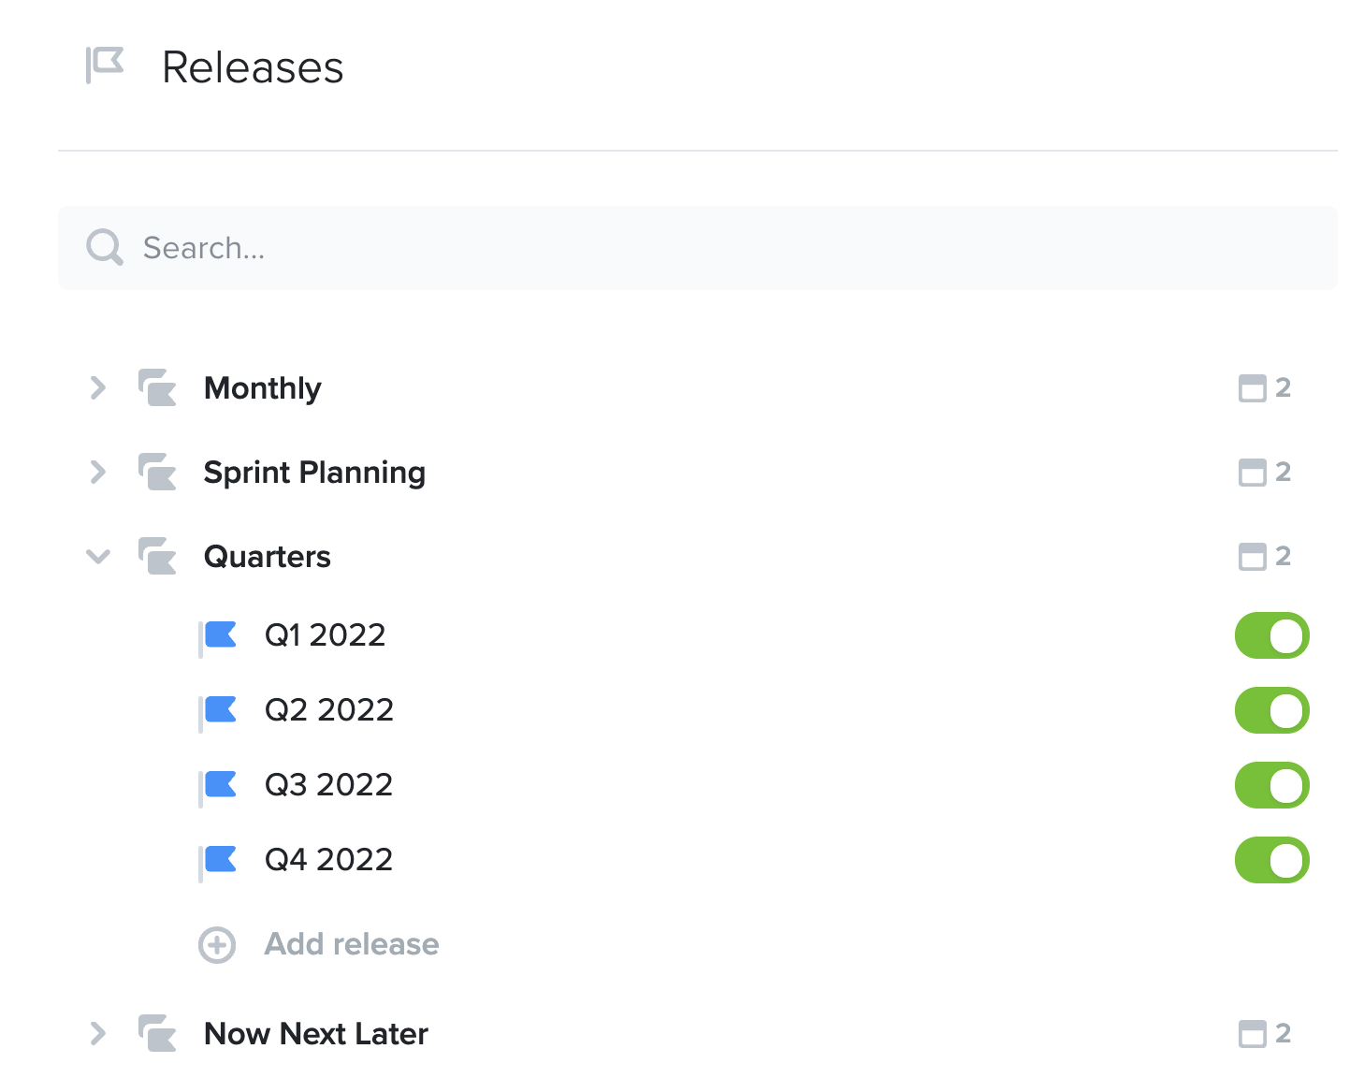Click the board count icon for Sprint Planning
This screenshot has width=1364, height=1078.
click(x=1252, y=473)
